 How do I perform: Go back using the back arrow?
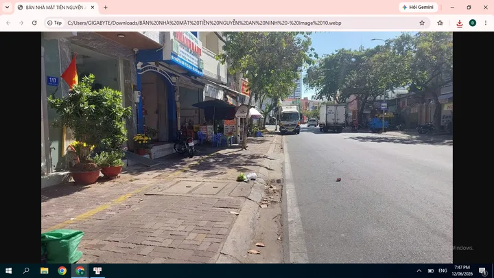click(x=8, y=23)
